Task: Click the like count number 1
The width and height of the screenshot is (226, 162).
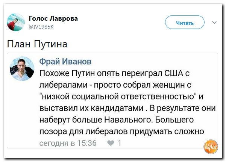Action: point(119,143)
